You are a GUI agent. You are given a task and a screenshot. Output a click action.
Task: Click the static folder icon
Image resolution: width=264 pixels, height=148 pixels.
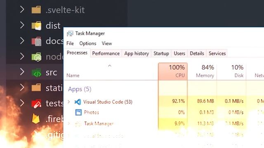click(x=36, y=88)
